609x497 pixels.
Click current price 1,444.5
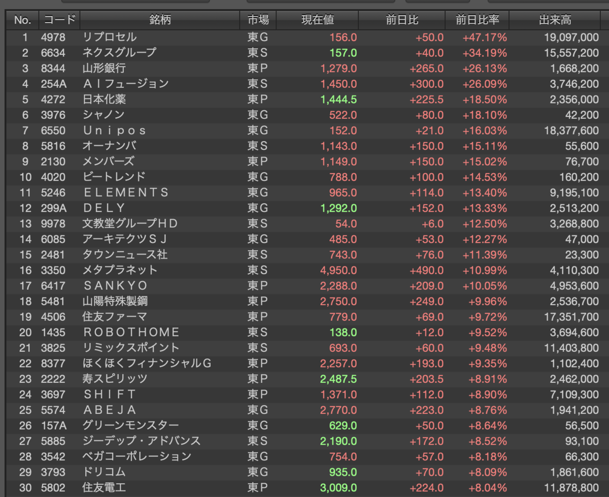pos(339,100)
